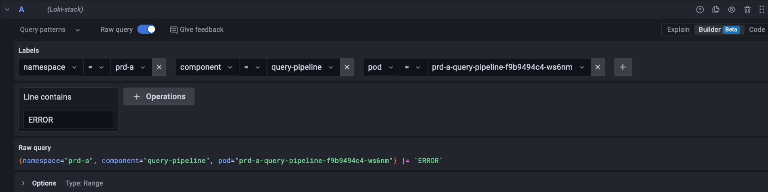Remove the pod label filter
Viewport: 768px width, 192px height.
coord(598,67)
